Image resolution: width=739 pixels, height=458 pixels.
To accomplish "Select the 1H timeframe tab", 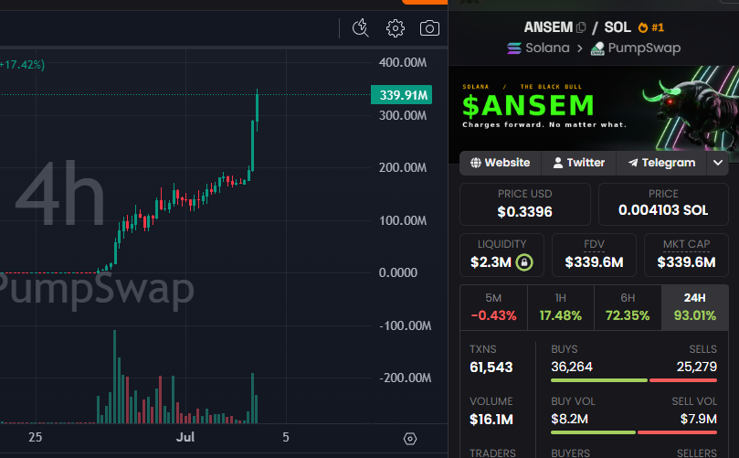I will [560, 307].
